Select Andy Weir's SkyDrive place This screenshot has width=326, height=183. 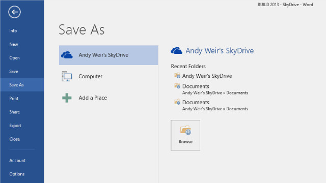coord(108,55)
